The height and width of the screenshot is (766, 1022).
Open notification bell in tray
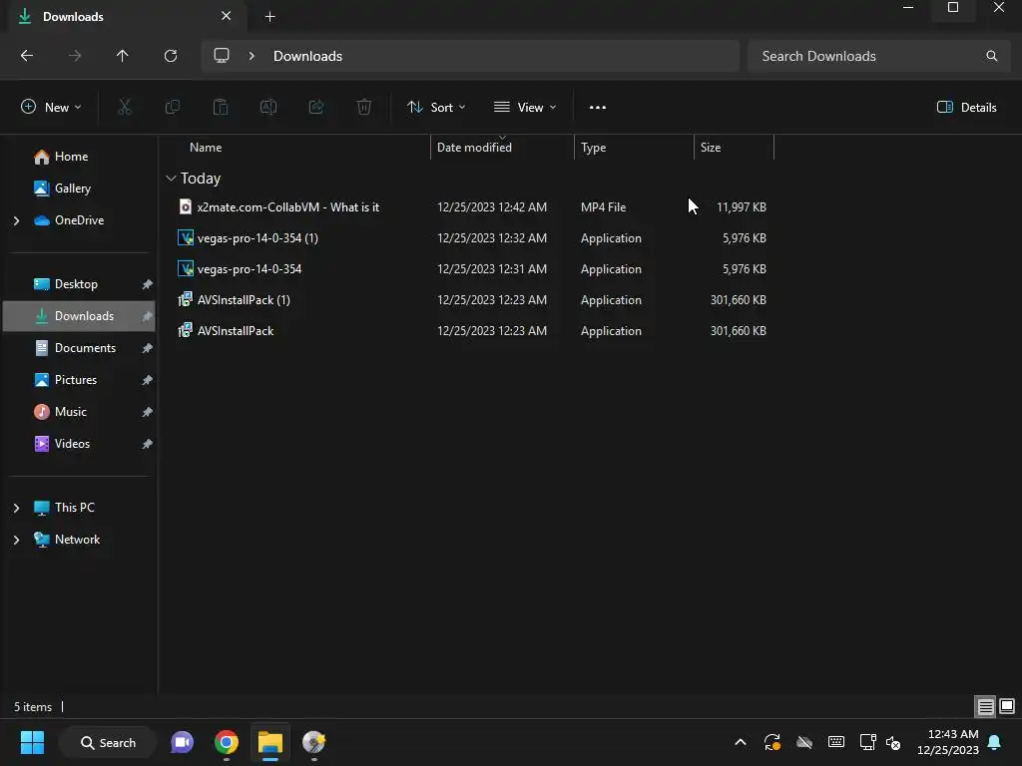click(995, 742)
